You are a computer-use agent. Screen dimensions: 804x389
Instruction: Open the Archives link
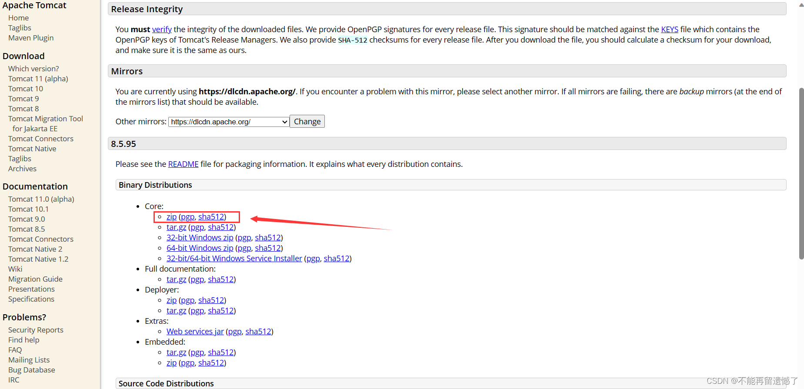22,169
